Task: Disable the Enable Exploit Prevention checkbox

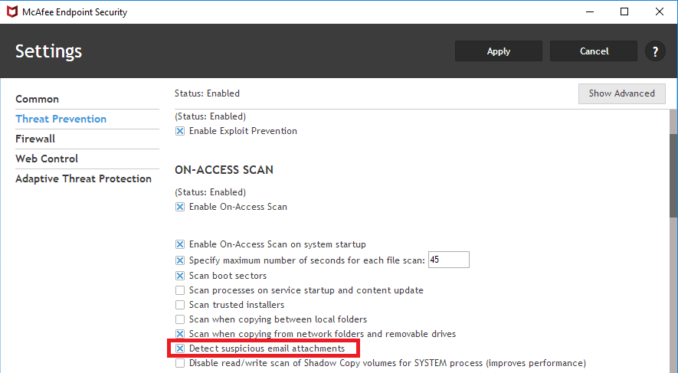Action: click(x=180, y=131)
